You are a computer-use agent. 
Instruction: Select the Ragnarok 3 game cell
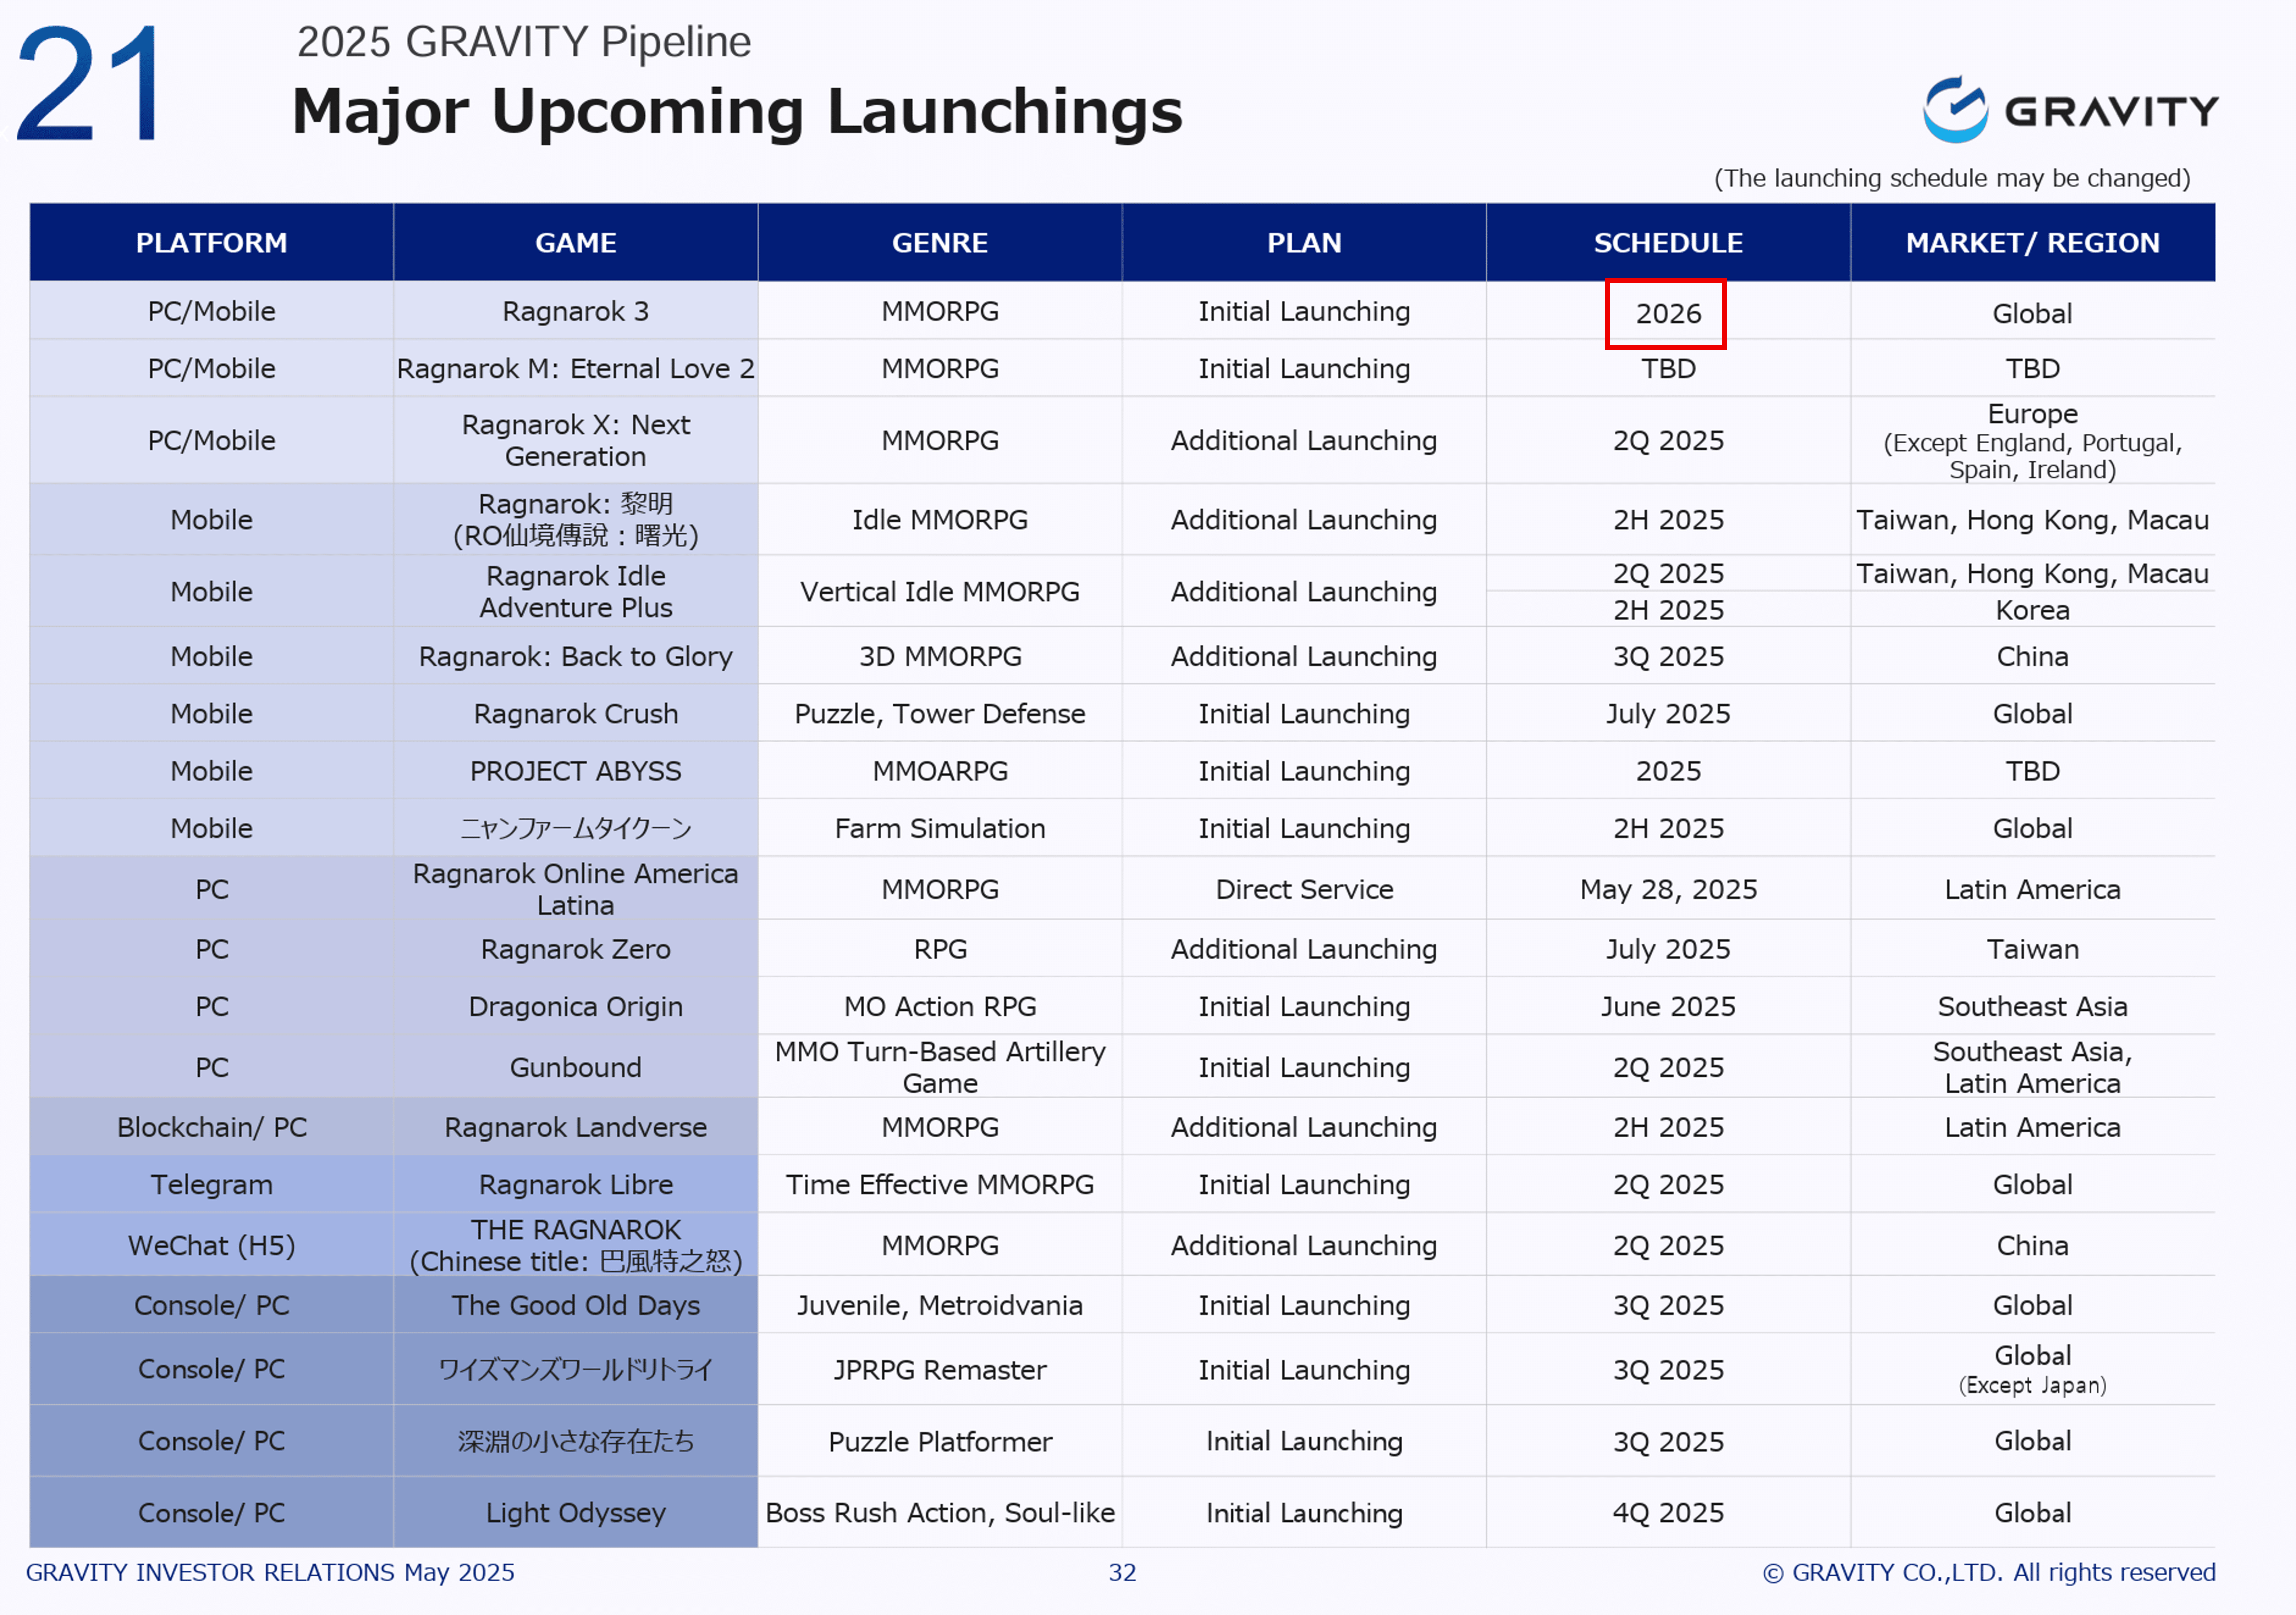point(575,311)
